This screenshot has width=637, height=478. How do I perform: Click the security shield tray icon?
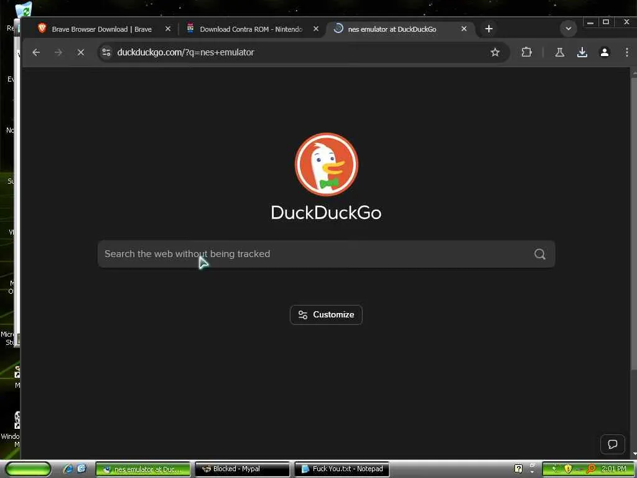568,469
